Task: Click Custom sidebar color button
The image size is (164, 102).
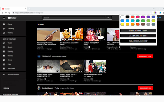Action: click(138, 36)
